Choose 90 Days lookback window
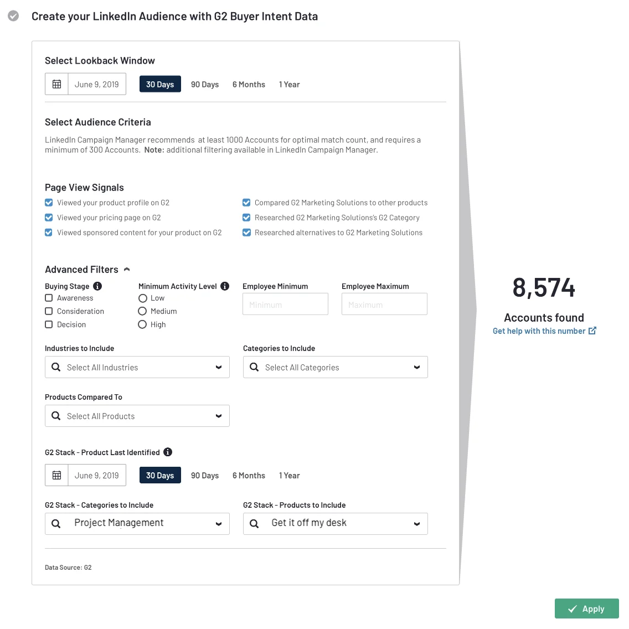This screenshot has height=629, width=629. (x=204, y=84)
